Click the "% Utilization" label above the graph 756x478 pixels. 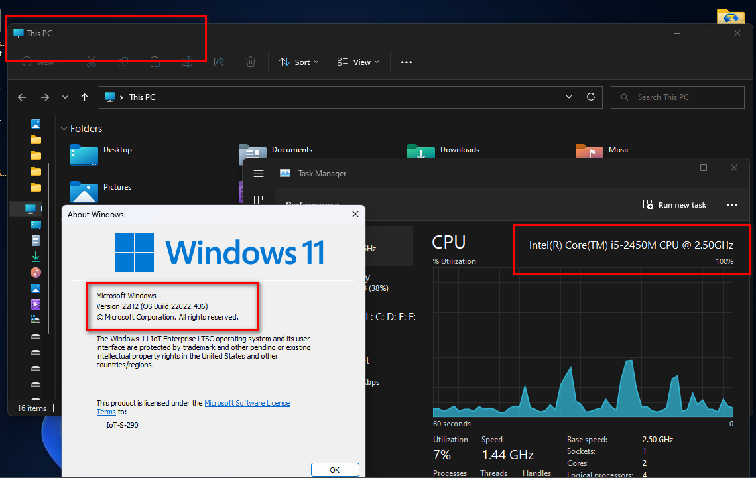pos(454,261)
